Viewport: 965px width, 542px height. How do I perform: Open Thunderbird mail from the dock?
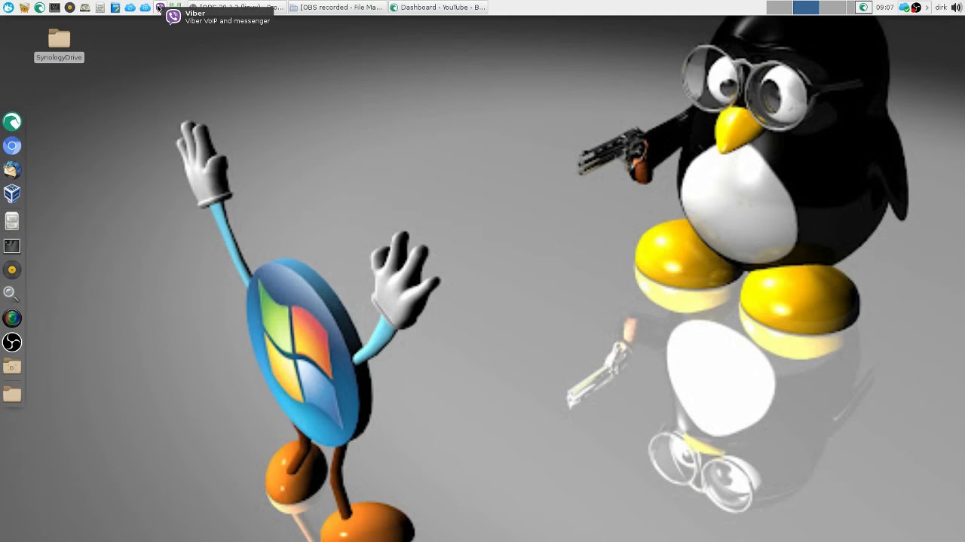12,170
